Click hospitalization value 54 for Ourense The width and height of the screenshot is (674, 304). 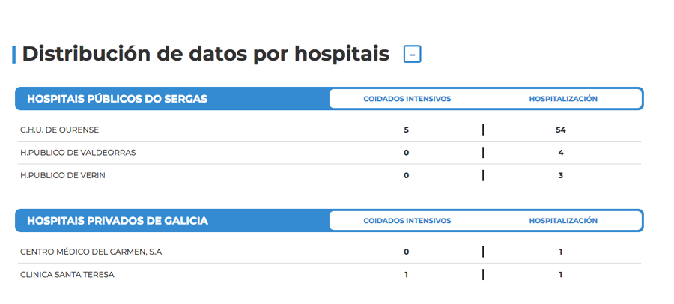point(560,130)
